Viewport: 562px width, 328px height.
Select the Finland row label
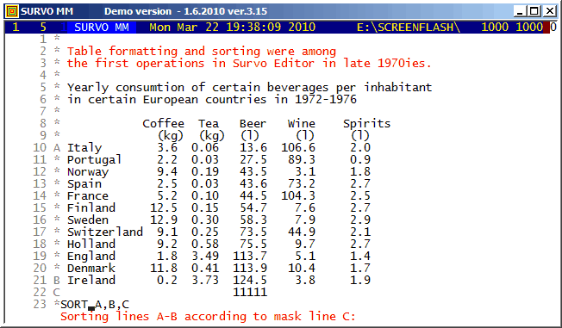(x=91, y=208)
